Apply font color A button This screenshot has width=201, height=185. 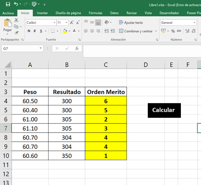coord(74,31)
